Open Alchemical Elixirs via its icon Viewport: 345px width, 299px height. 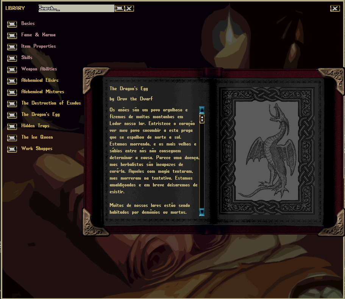click(12, 81)
